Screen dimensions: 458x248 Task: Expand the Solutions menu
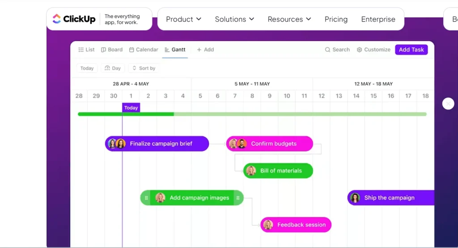[x=234, y=19]
